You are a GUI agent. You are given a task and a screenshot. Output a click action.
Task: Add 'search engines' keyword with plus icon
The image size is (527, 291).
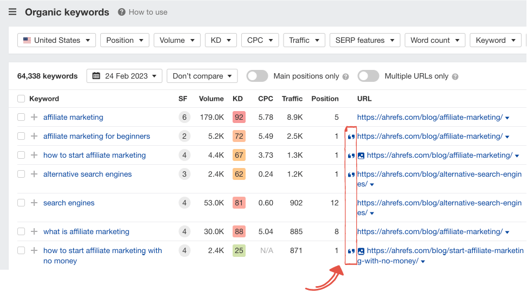(x=34, y=203)
